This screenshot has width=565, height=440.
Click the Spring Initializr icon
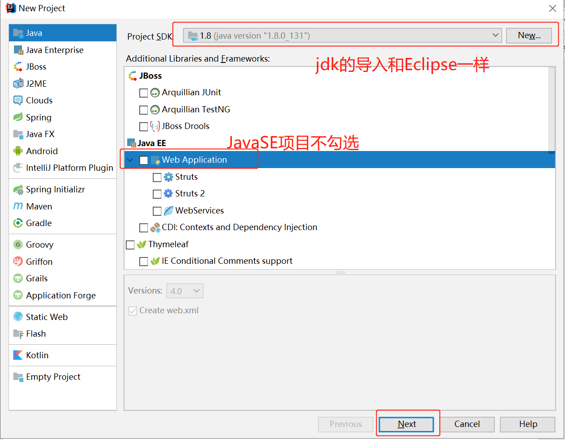pyautogui.click(x=18, y=189)
